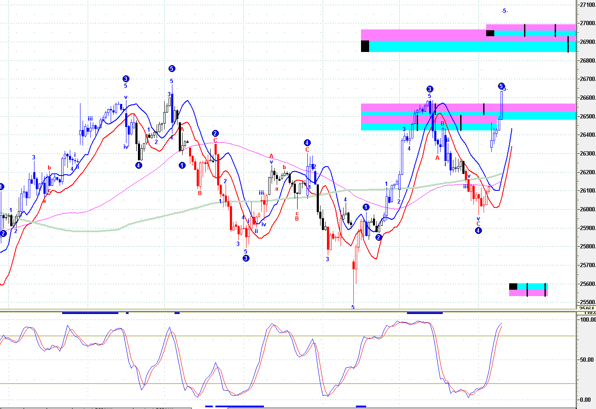Screen dimensions: 596x409
Task: Click the black square in the bottom-right target zone
Action: (513, 287)
